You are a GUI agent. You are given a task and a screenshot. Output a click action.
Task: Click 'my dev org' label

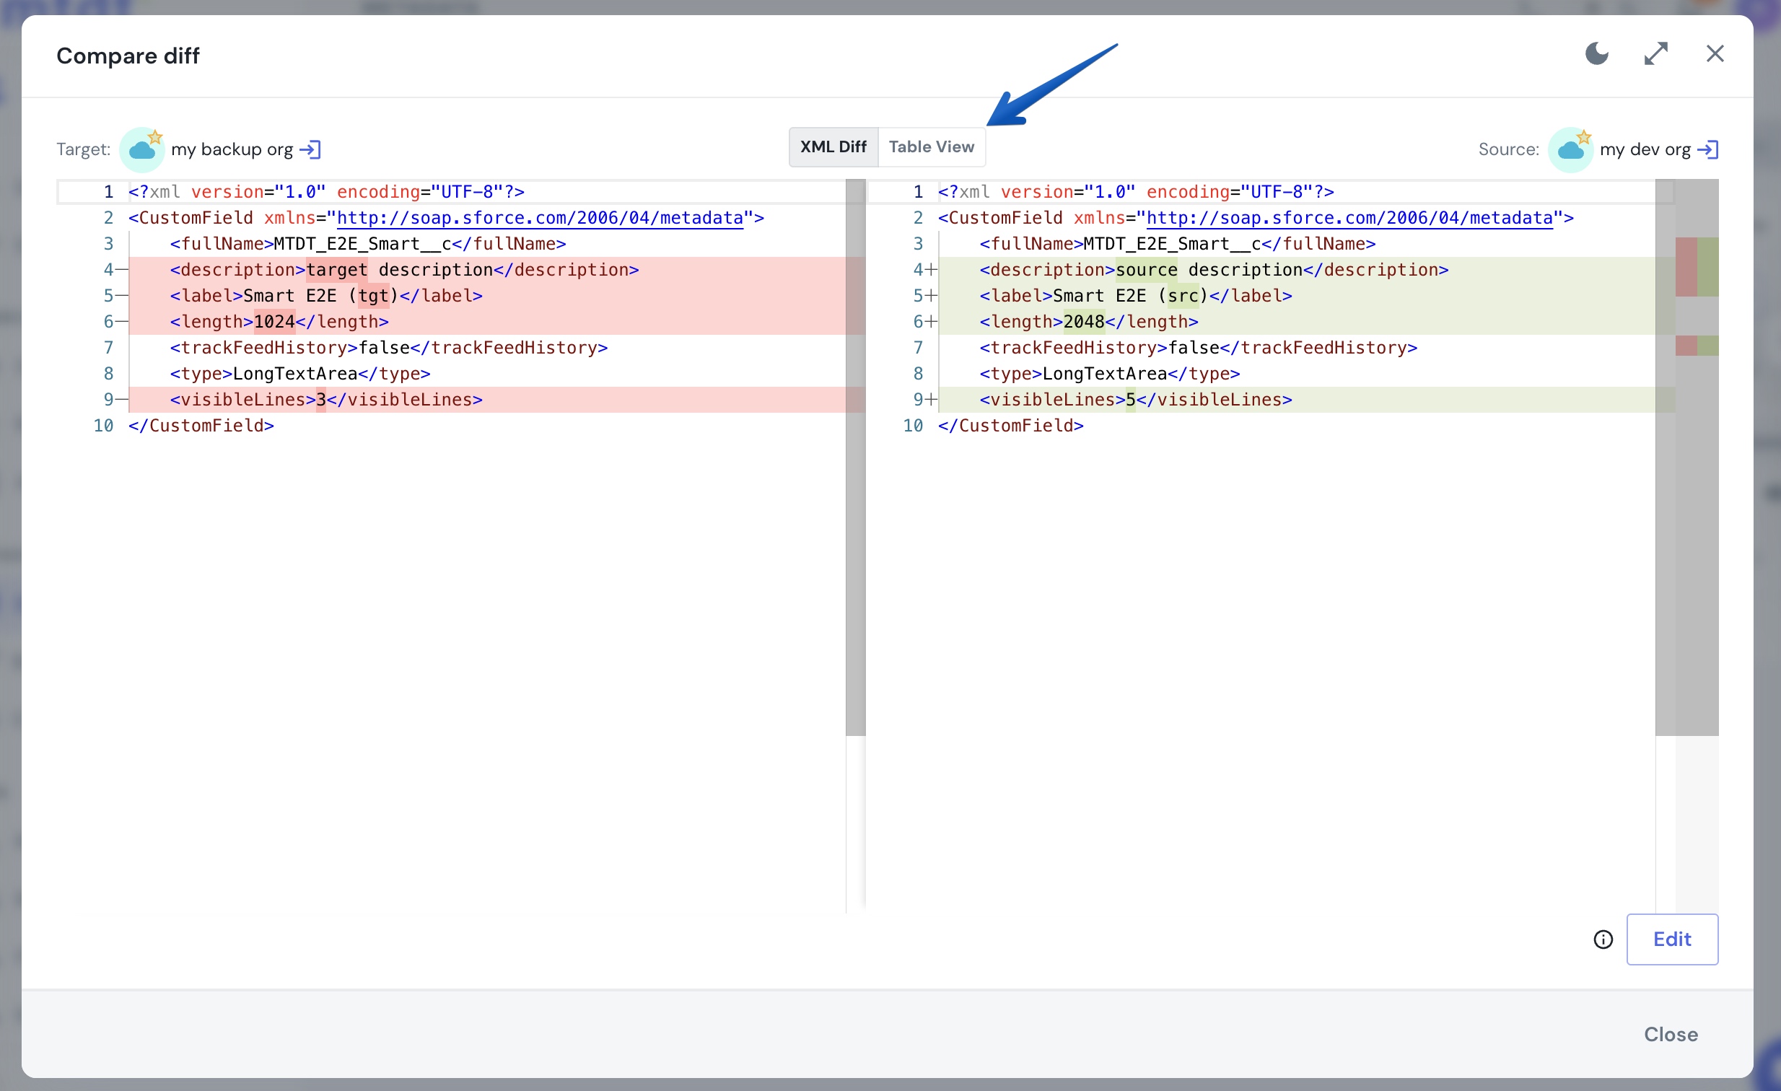1645,149
